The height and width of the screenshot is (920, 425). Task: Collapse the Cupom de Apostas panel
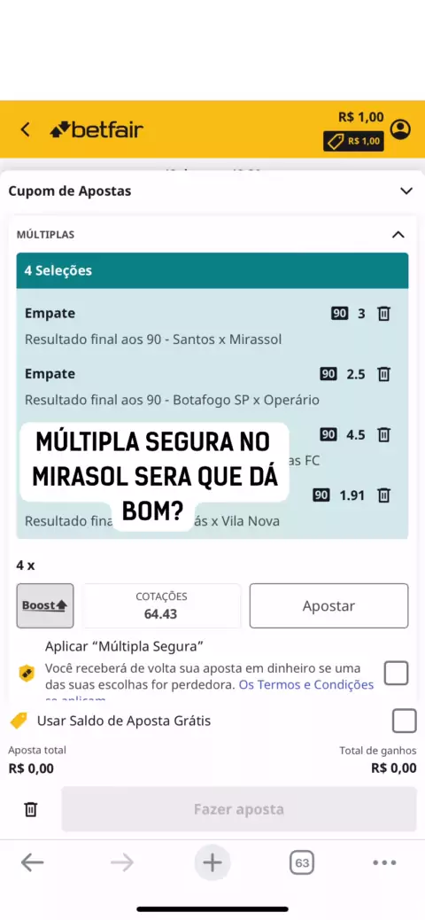[406, 191]
